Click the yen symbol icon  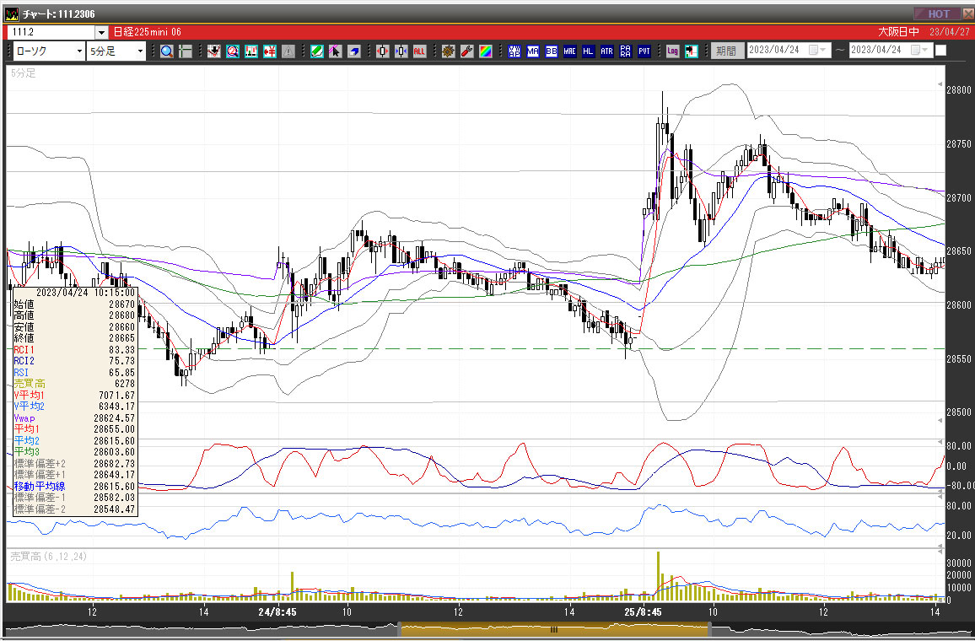(x=270, y=51)
